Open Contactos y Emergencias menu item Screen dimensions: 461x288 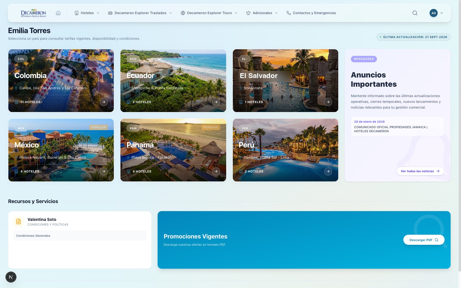click(x=311, y=13)
